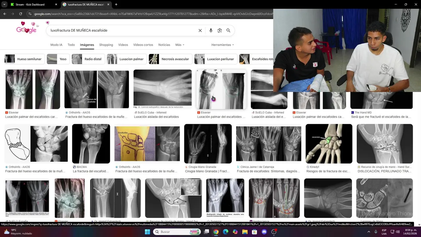Viewport: 421px width, 237px height.
Task: Switch to the Modo IA tab
Action: (56, 45)
